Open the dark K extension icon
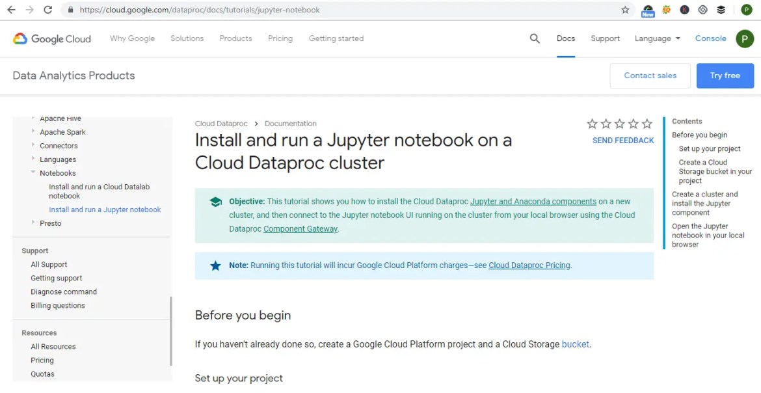 684,10
